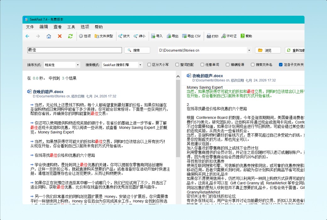Click arrow before 在线寻找最佳价格 snippet
The width and height of the screenshot is (327, 220).
(32, 155)
